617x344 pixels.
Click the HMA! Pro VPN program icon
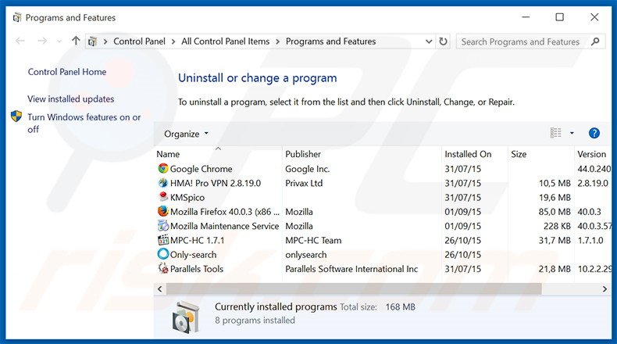(x=163, y=183)
